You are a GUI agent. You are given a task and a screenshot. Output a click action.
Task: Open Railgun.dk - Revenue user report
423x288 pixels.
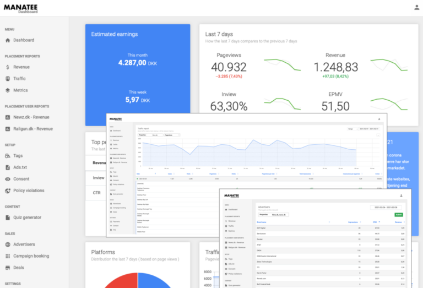pyautogui.click(x=32, y=129)
